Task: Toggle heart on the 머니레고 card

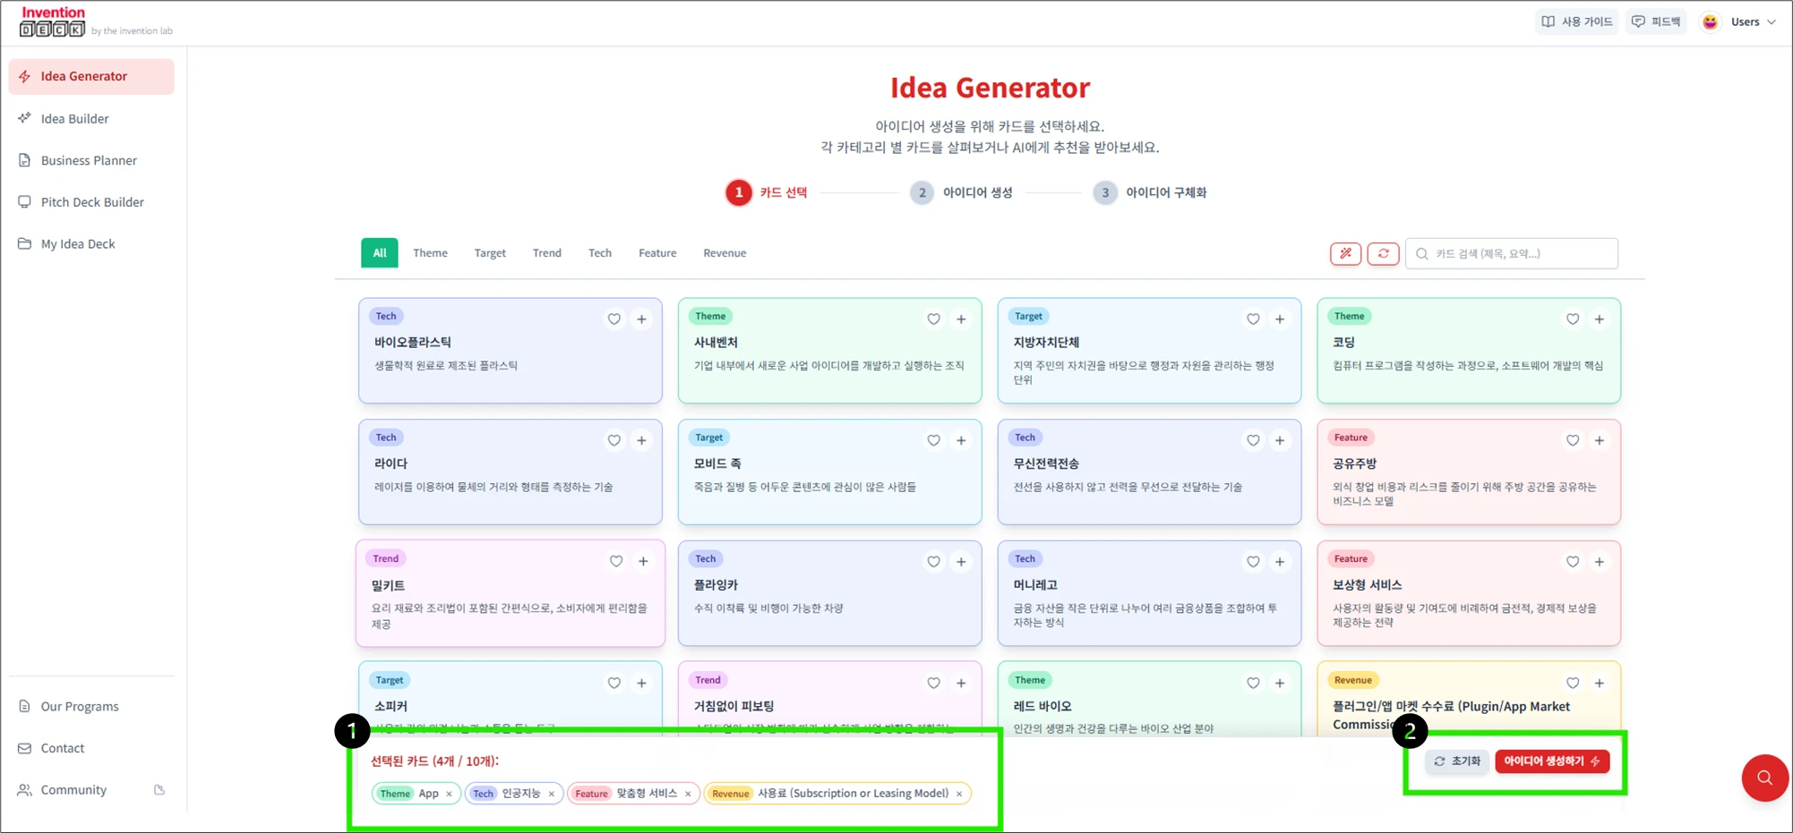Action: 1253,562
